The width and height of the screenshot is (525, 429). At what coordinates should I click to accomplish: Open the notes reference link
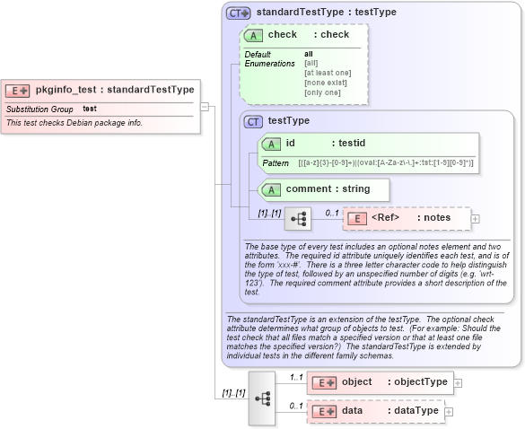click(437, 218)
